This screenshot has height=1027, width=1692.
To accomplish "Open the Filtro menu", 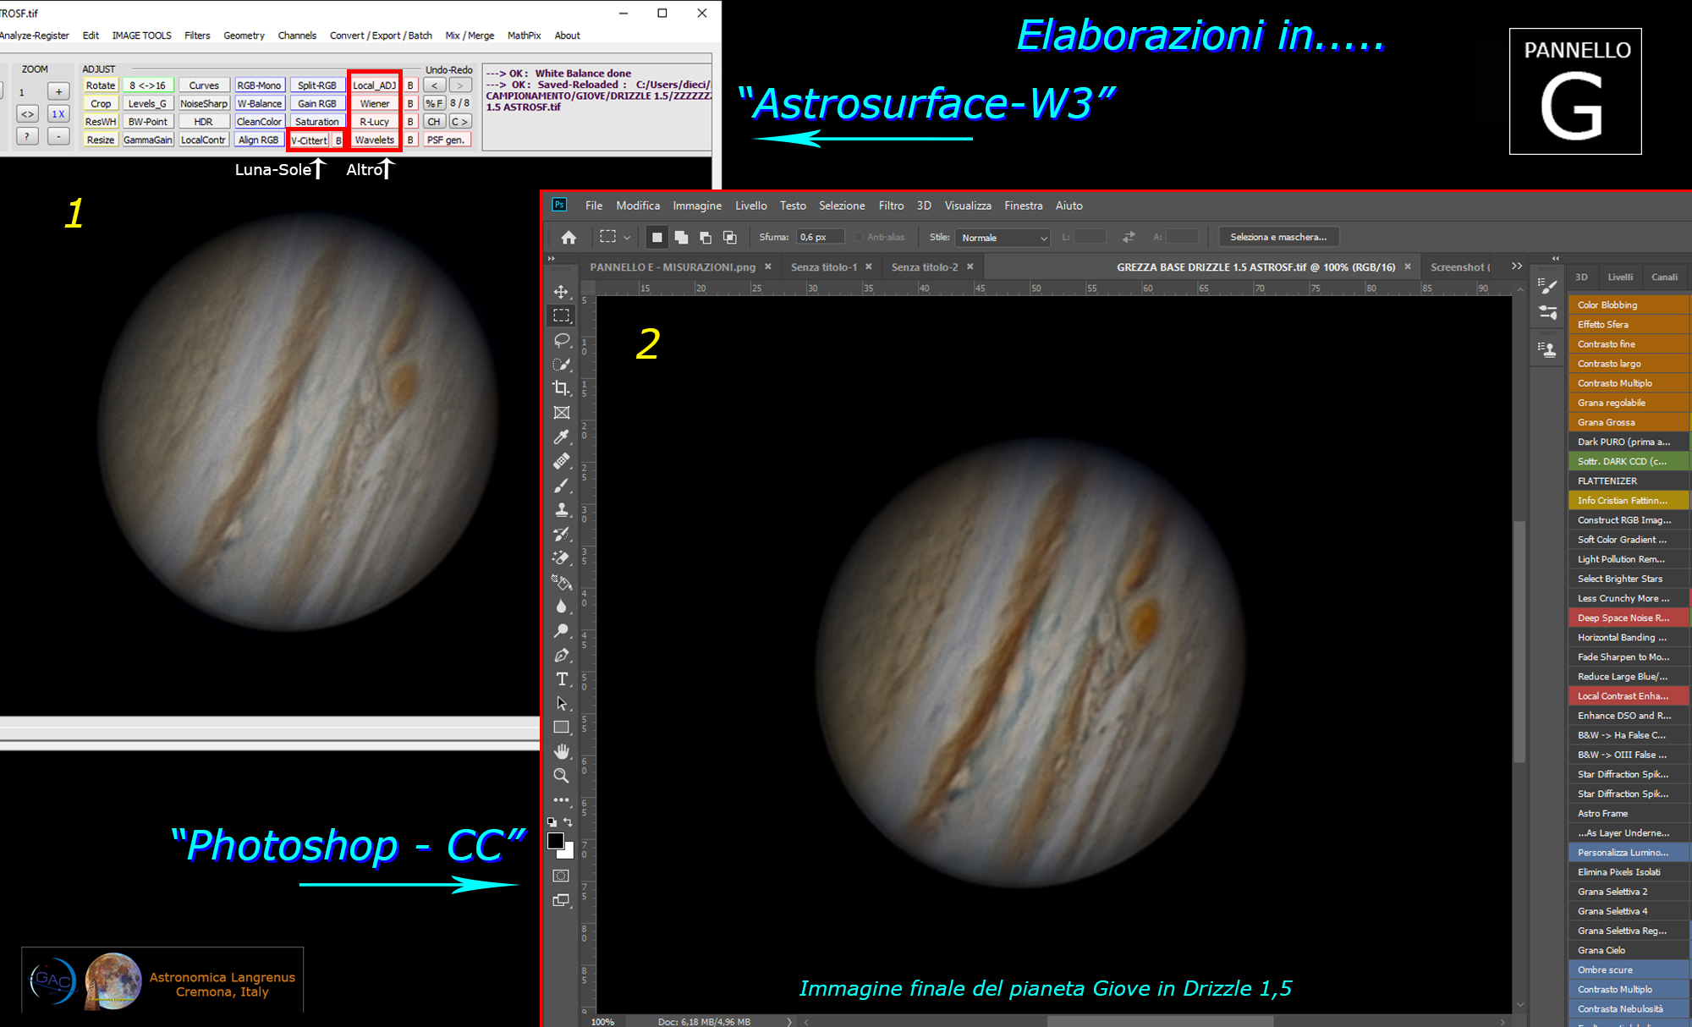I will coord(890,206).
